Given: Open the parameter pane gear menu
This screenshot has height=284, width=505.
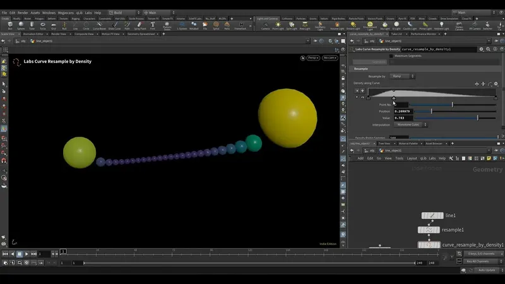Looking at the screenshot, I should [x=481, y=49].
